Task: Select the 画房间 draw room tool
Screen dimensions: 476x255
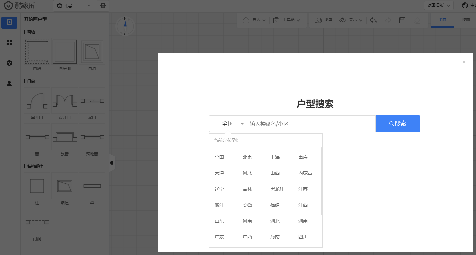Action: point(65,52)
